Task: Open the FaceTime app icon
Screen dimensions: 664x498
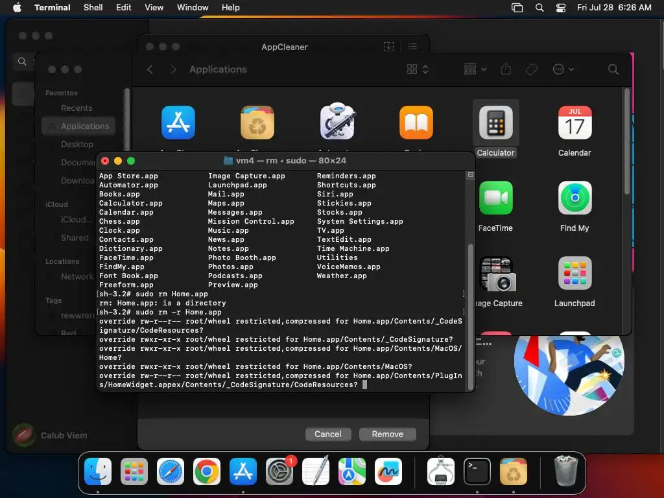Action: (495, 198)
